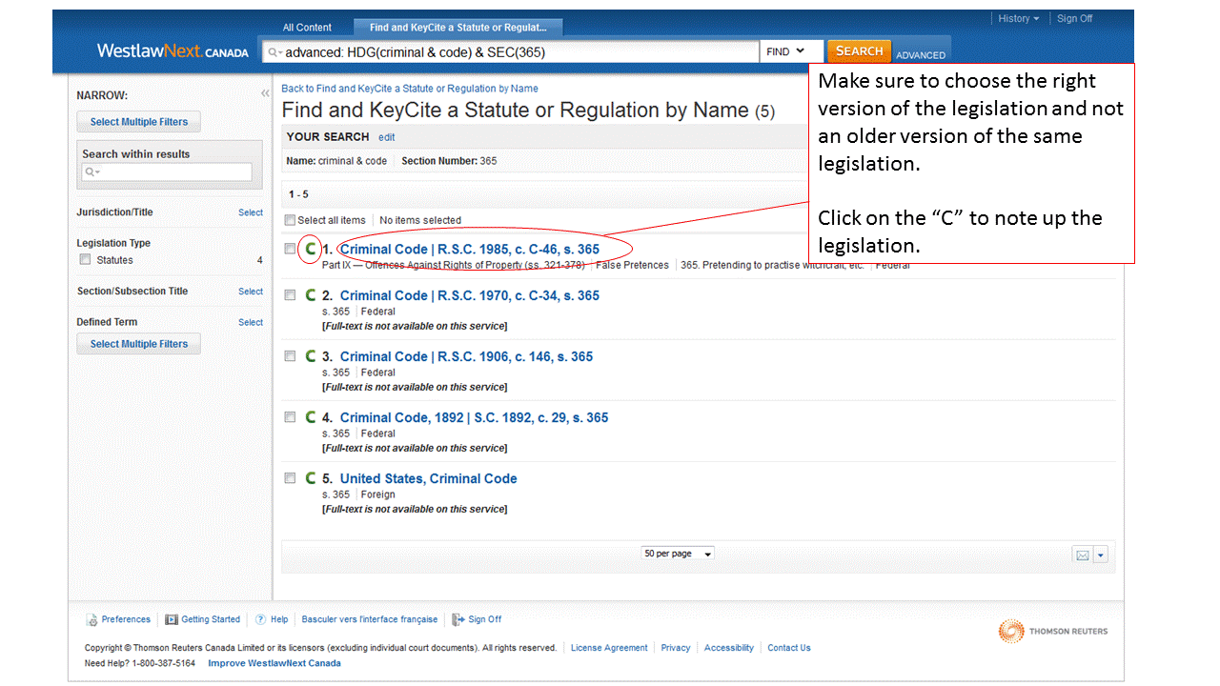Open Criminal Code R.S.C. 1985, c. C-46, s. 365
The width and height of the screenshot is (1220, 686).
coord(470,250)
